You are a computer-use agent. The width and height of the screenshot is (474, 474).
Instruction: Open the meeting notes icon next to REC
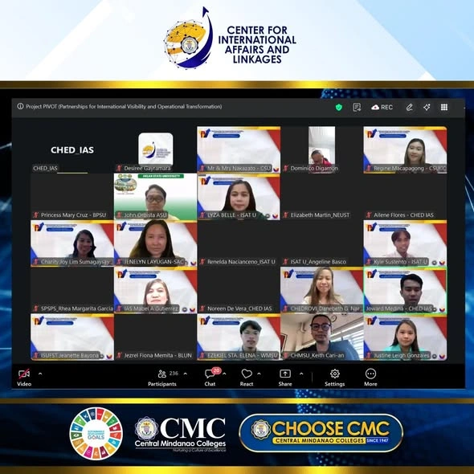click(357, 107)
